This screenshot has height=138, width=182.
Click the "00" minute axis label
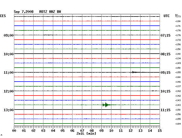(x=14, y=131)
